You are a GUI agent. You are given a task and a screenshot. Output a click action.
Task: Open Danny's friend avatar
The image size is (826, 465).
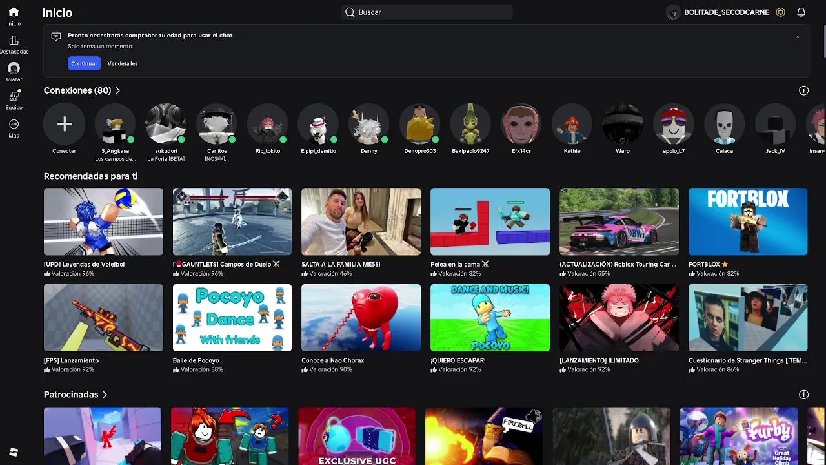369,124
